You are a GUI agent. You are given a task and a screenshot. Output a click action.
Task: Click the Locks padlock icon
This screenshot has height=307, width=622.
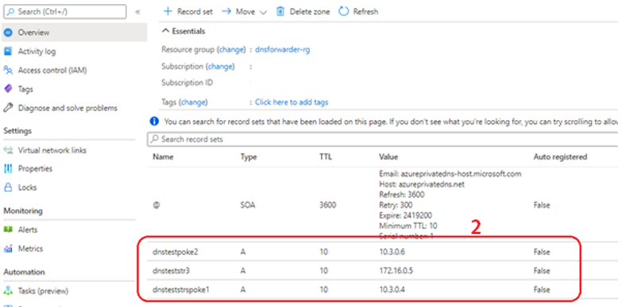7,188
